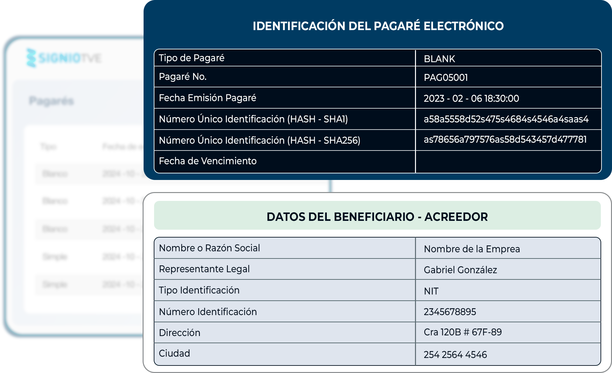
Task: Click the Dirección label
Action: pos(180,333)
